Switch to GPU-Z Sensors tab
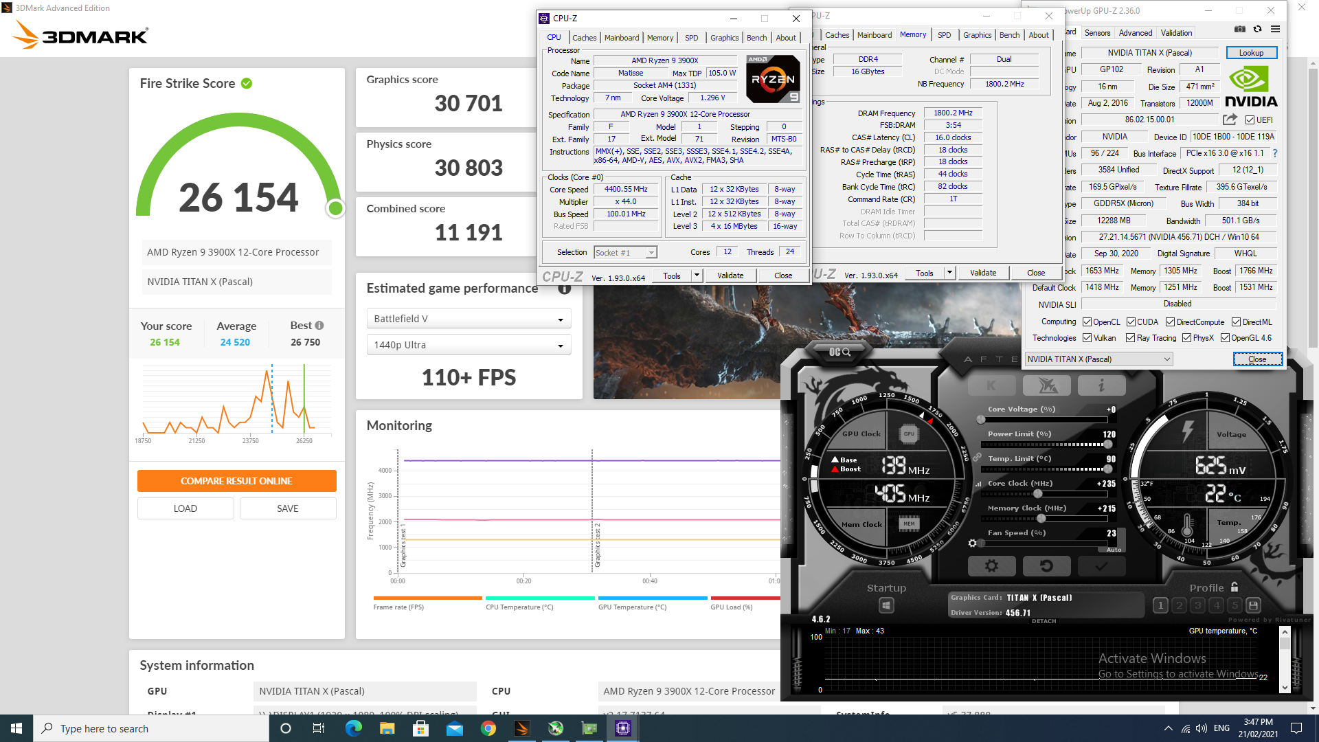The height and width of the screenshot is (742, 1319). click(1097, 33)
